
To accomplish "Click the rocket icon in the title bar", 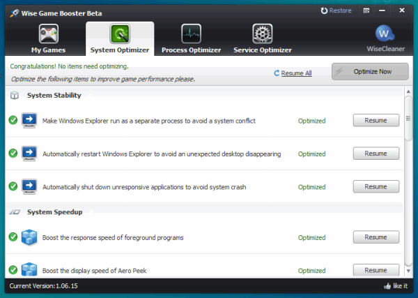I will tap(15, 13).
